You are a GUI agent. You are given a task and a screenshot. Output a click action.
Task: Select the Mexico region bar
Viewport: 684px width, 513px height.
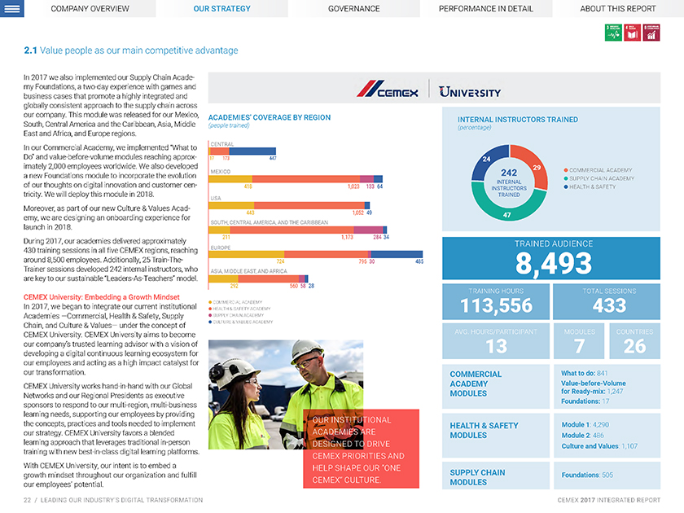[296, 179]
